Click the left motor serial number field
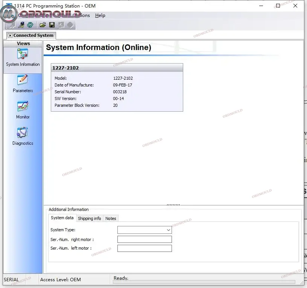Image resolution: width=307 pixels, height=288 pixels. (x=144, y=249)
